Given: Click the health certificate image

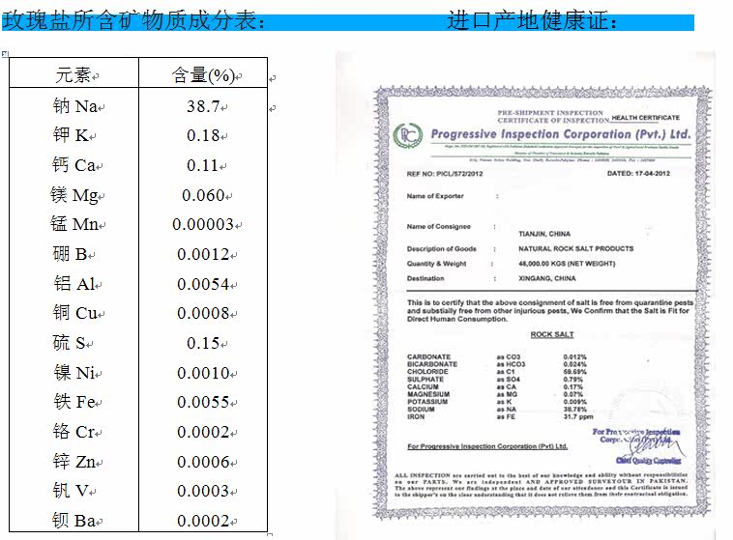Looking at the screenshot, I should click(525, 296).
